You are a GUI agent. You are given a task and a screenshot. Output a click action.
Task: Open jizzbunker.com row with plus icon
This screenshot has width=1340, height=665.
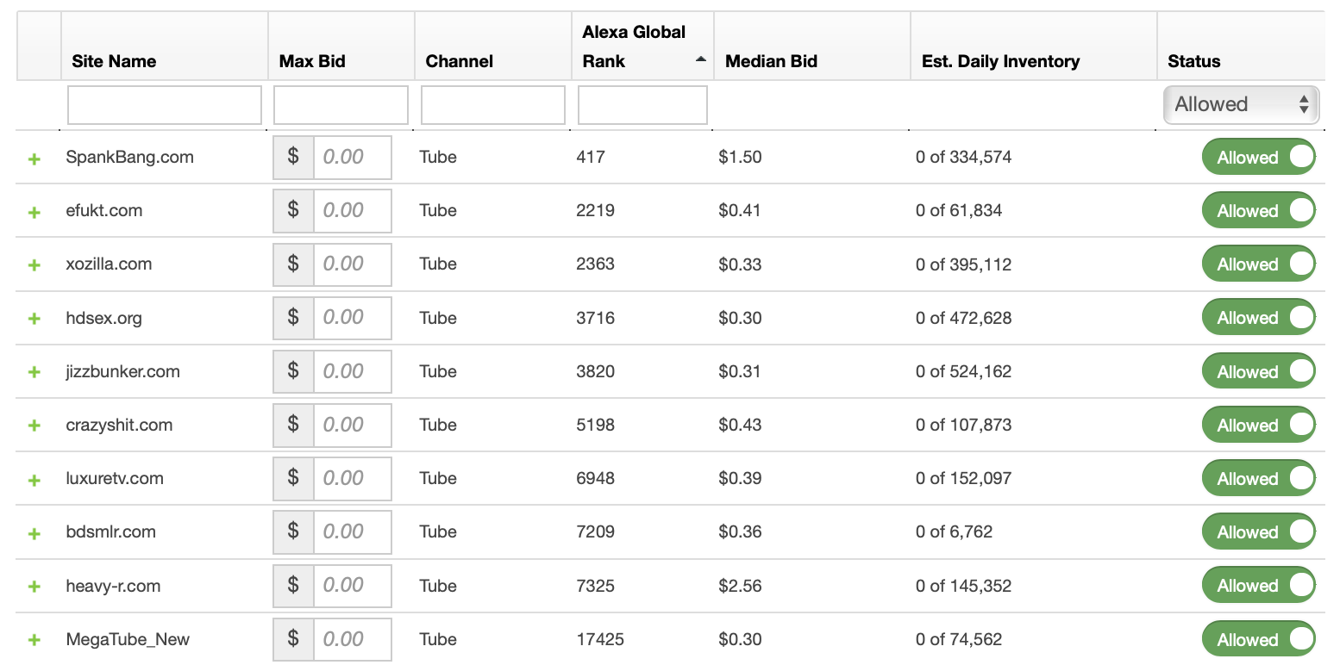coord(34,373)
